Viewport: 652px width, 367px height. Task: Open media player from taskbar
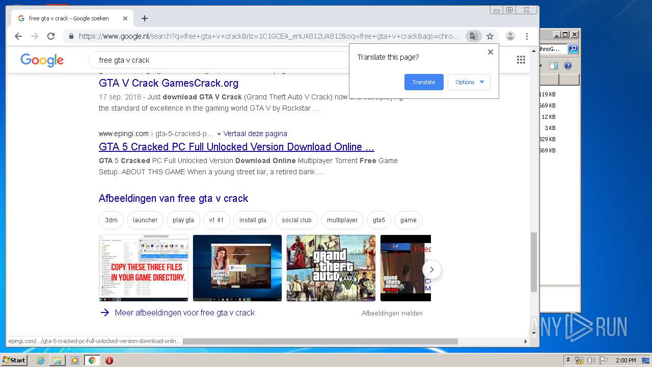[x=75, y=360]
